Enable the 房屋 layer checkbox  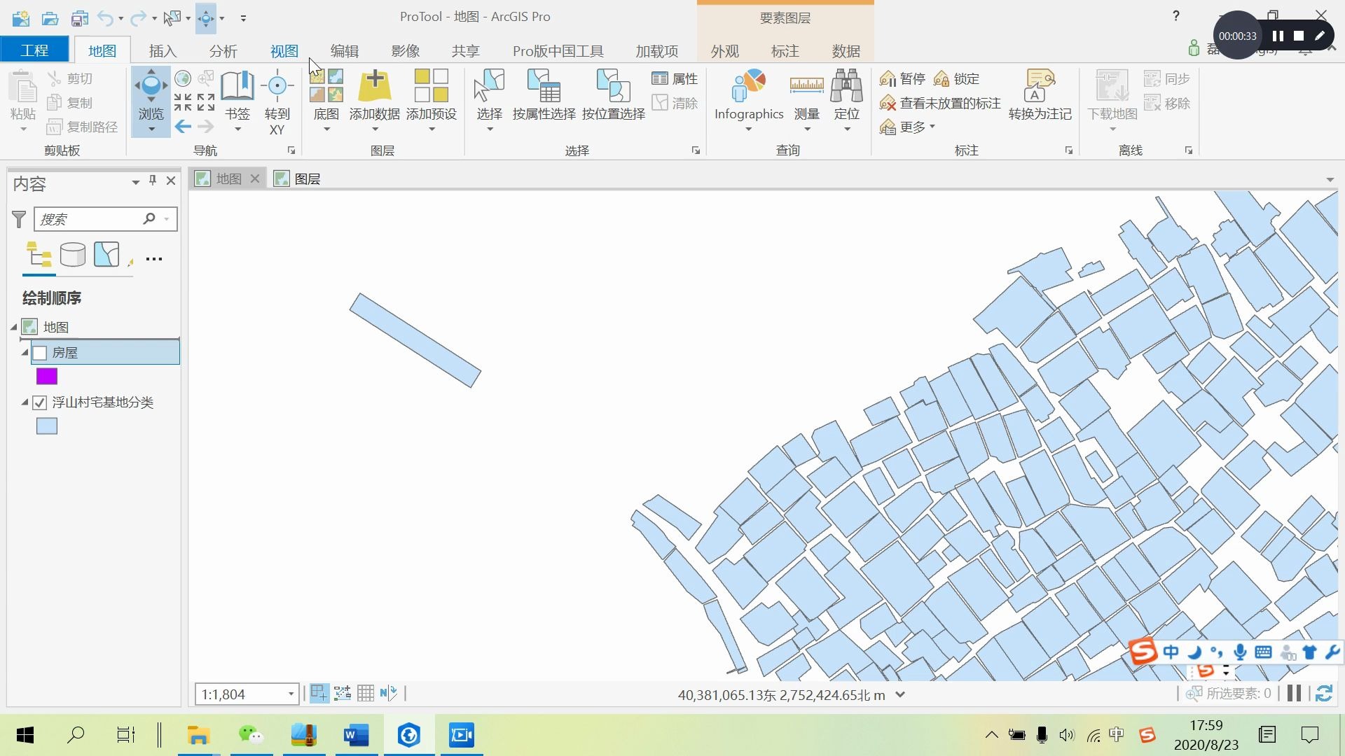click(40, 353)
